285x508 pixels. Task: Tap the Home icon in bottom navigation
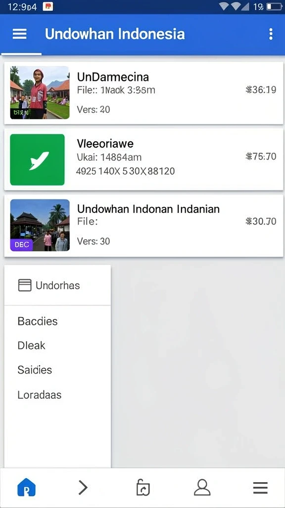(x=26, y=487)
